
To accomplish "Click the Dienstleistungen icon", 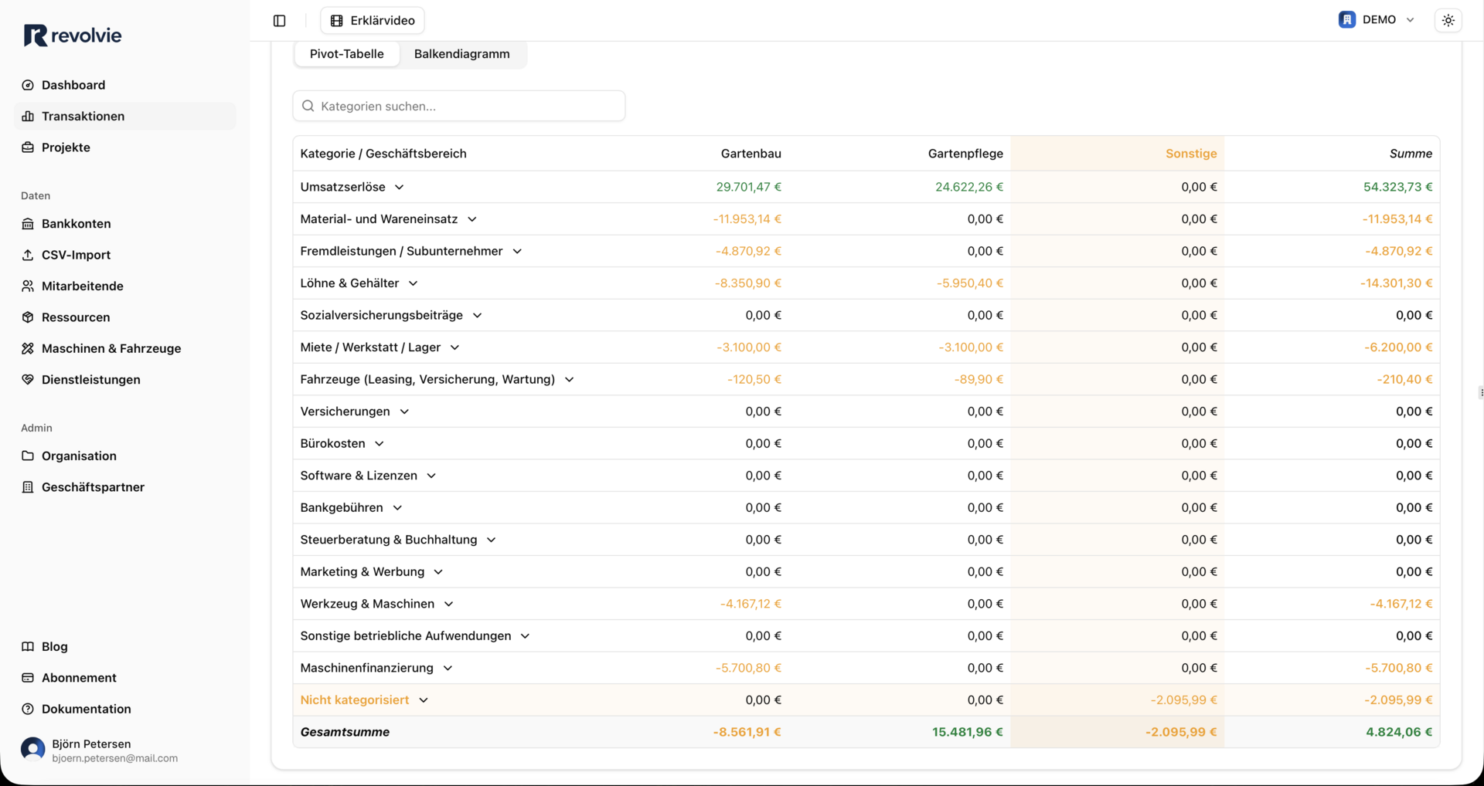I will tap(28, 380).
